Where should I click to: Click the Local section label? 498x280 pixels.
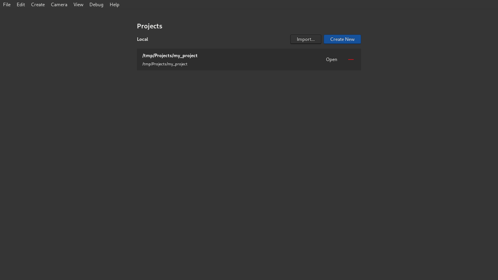142,39
